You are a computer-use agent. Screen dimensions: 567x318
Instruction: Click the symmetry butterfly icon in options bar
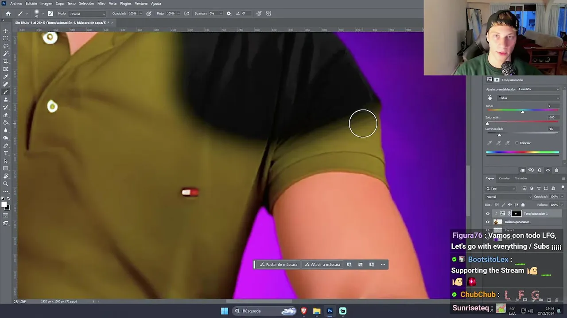pos(268,14)
